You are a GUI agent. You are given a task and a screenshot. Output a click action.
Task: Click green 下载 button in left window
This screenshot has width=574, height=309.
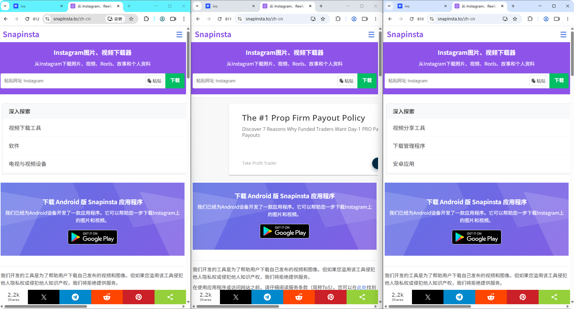coord(175,81)
